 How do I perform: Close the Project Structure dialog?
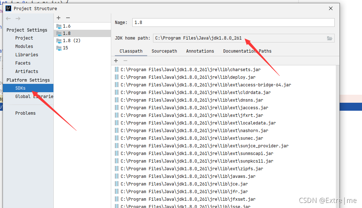click(331, 9)
